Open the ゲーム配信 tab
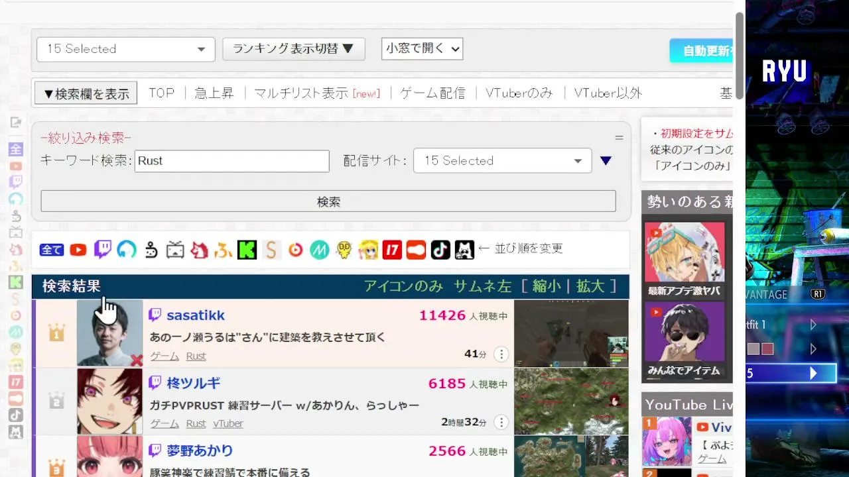Viewport: 849px width, 477px height. (x=433, y=93)
